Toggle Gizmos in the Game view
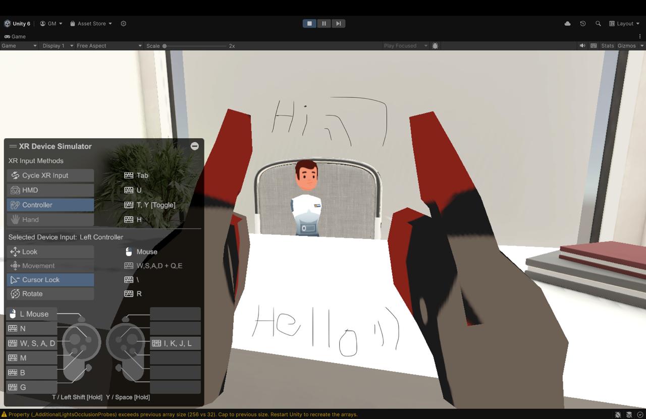646x419 pixels. tap(626, 46)
